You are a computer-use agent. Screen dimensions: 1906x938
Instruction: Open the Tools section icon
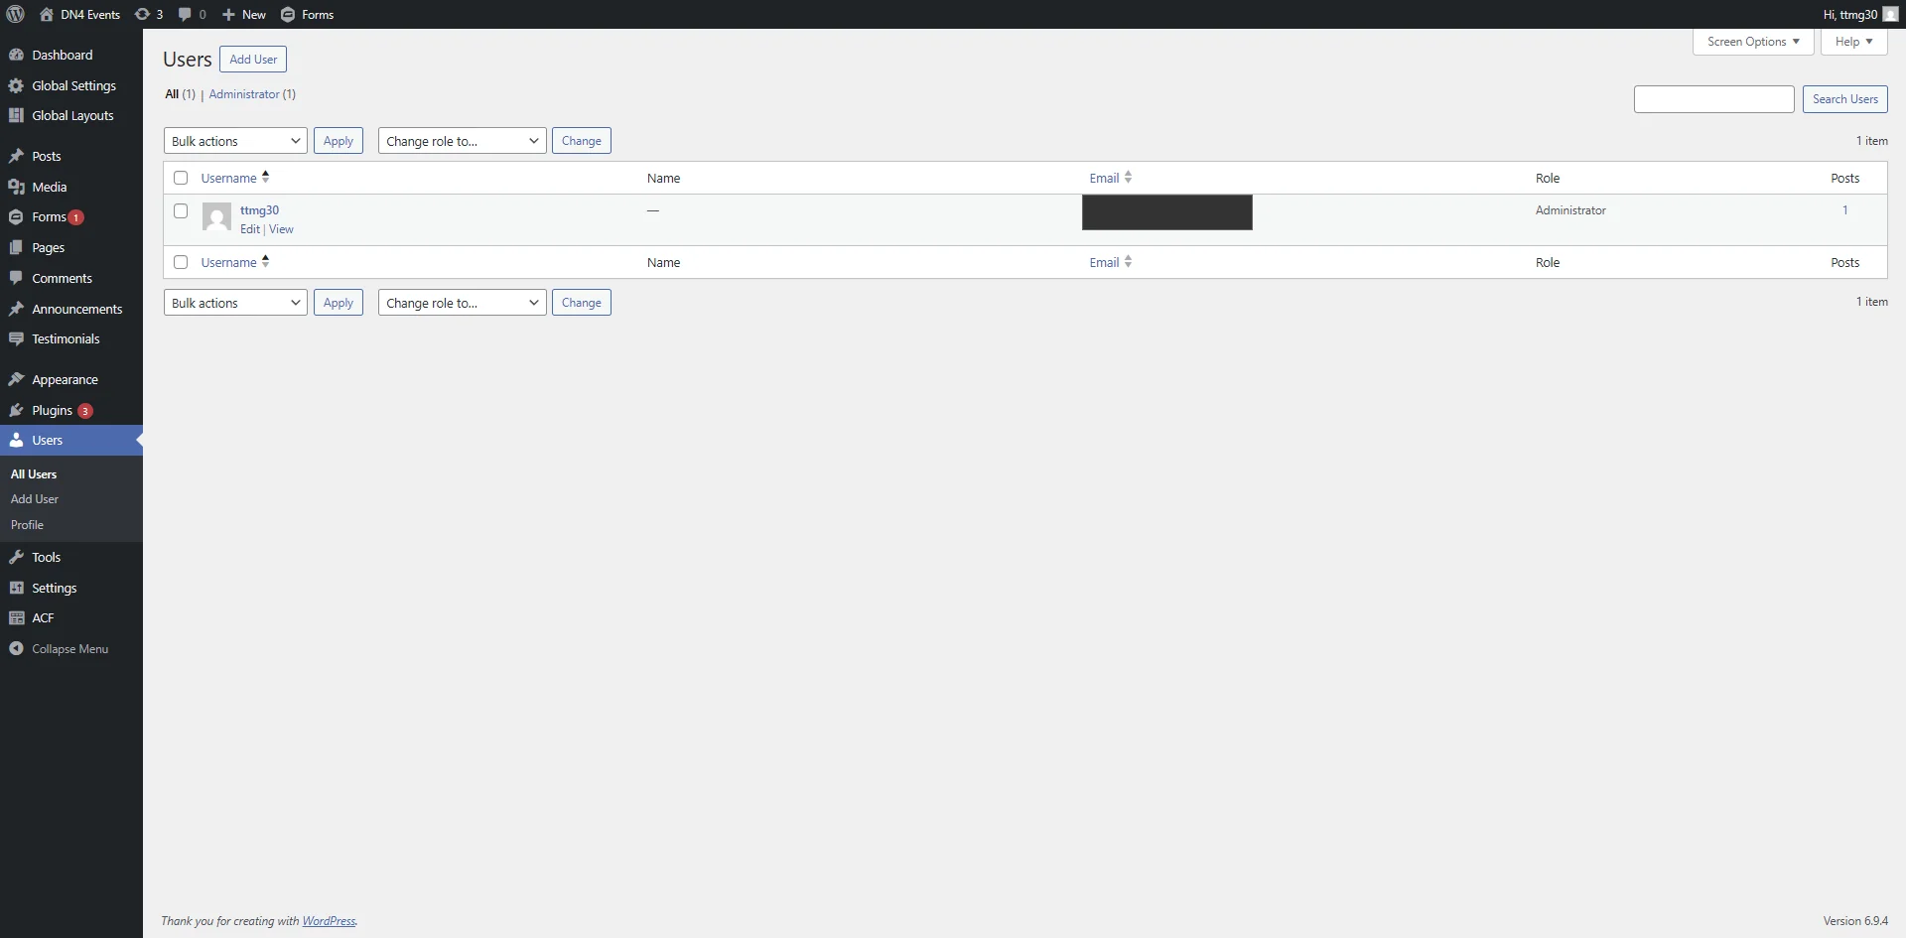(17, 557)
